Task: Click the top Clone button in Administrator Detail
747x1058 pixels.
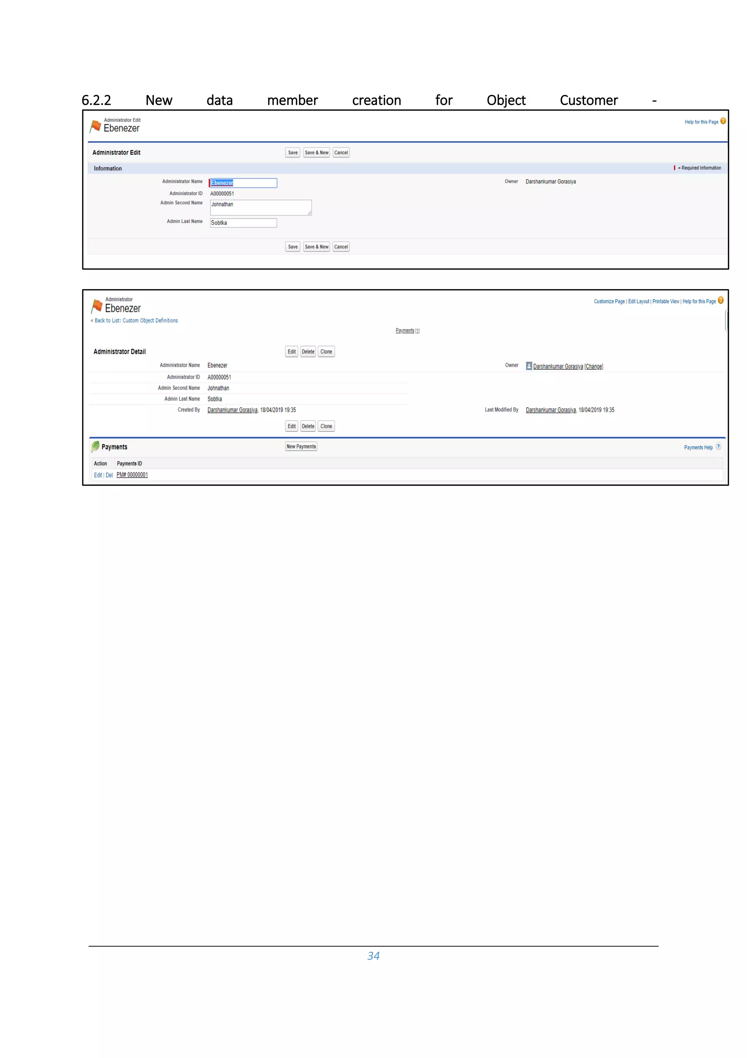Action: pos(326,352)
